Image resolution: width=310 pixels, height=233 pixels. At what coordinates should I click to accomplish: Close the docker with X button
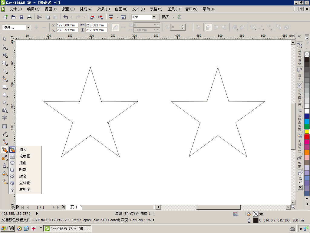[x=300, y=187]
